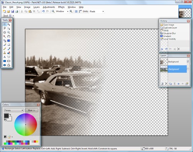Click Duplicate Layer button in Layers panel
The image size is (193, 152).
pyautogui.click(x=170, y=84)
